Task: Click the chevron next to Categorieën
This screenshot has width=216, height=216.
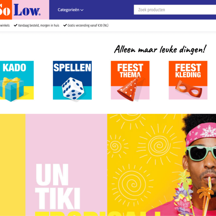Action: (x=82, y=10)
